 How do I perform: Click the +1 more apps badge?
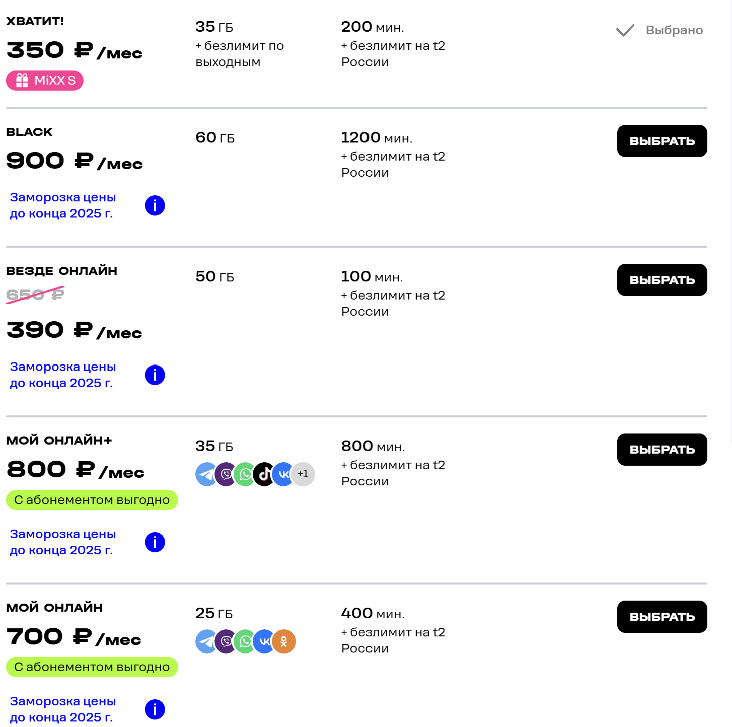click(303, 474)
